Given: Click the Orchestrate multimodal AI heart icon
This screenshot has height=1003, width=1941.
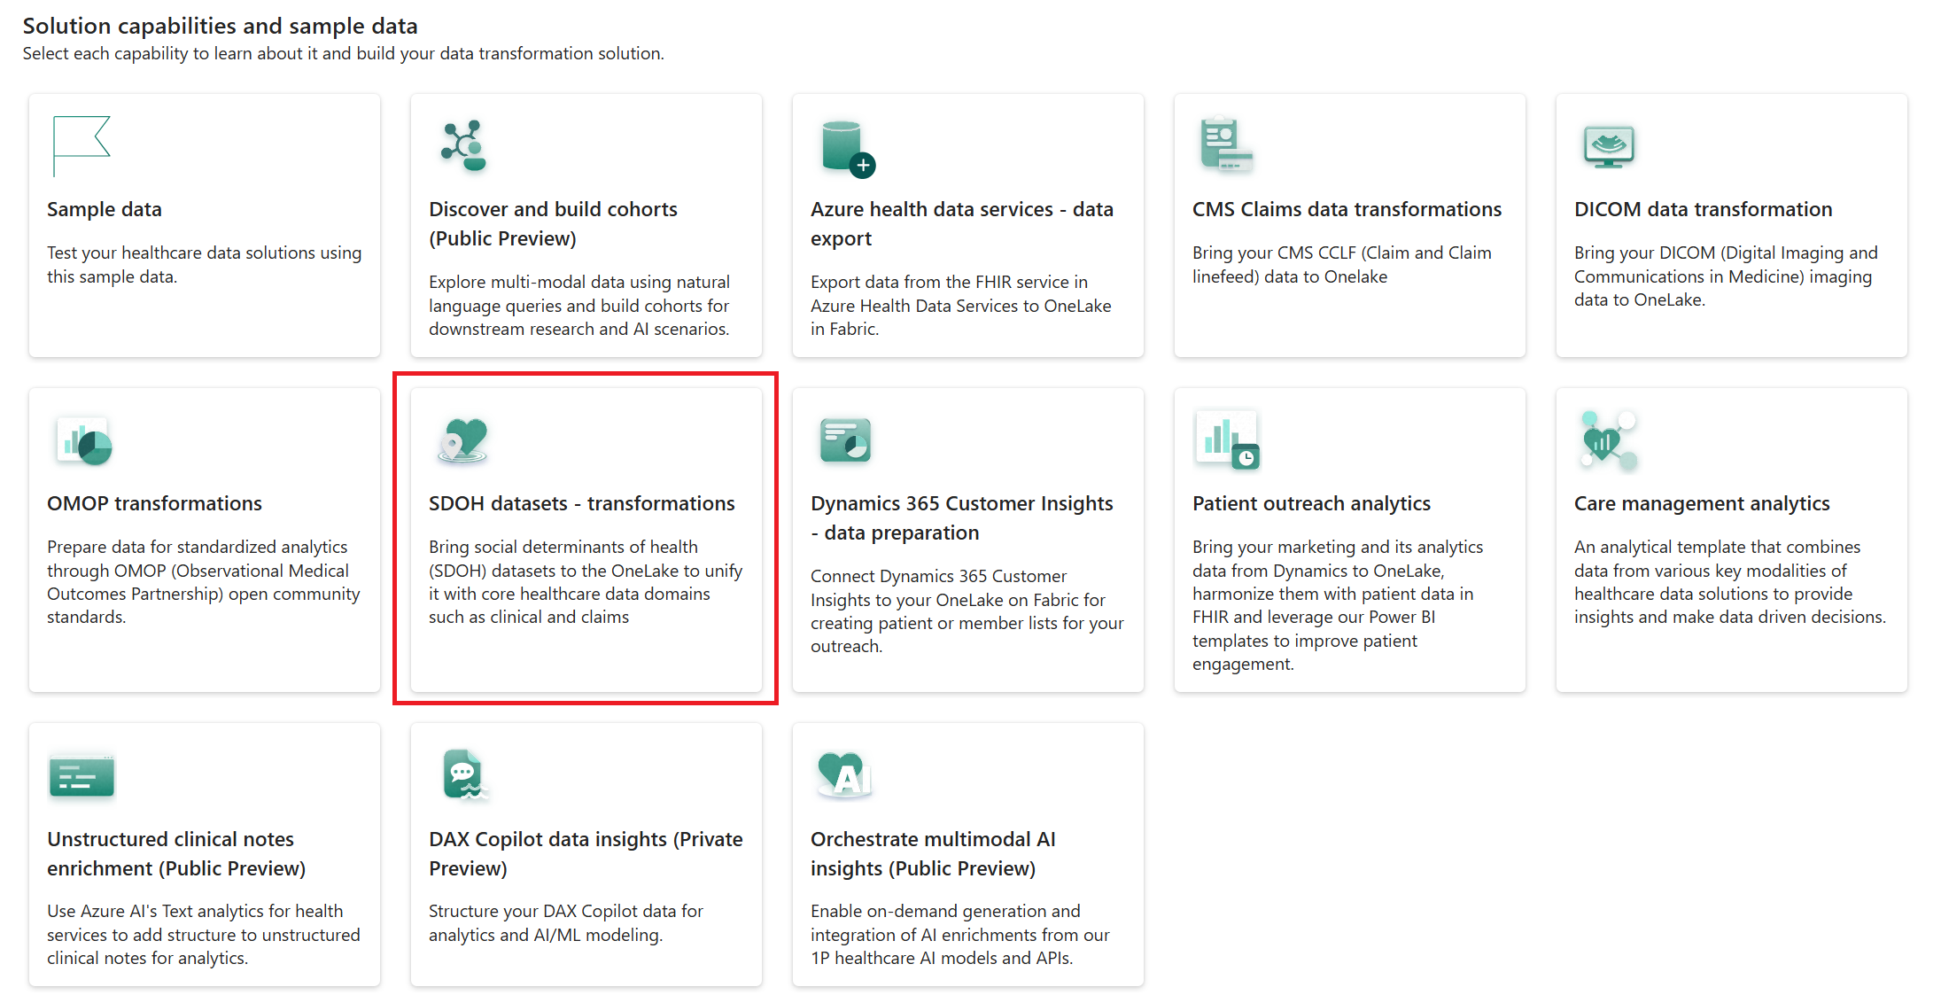Looking at the screenshot, I should [x=844, y=775].
